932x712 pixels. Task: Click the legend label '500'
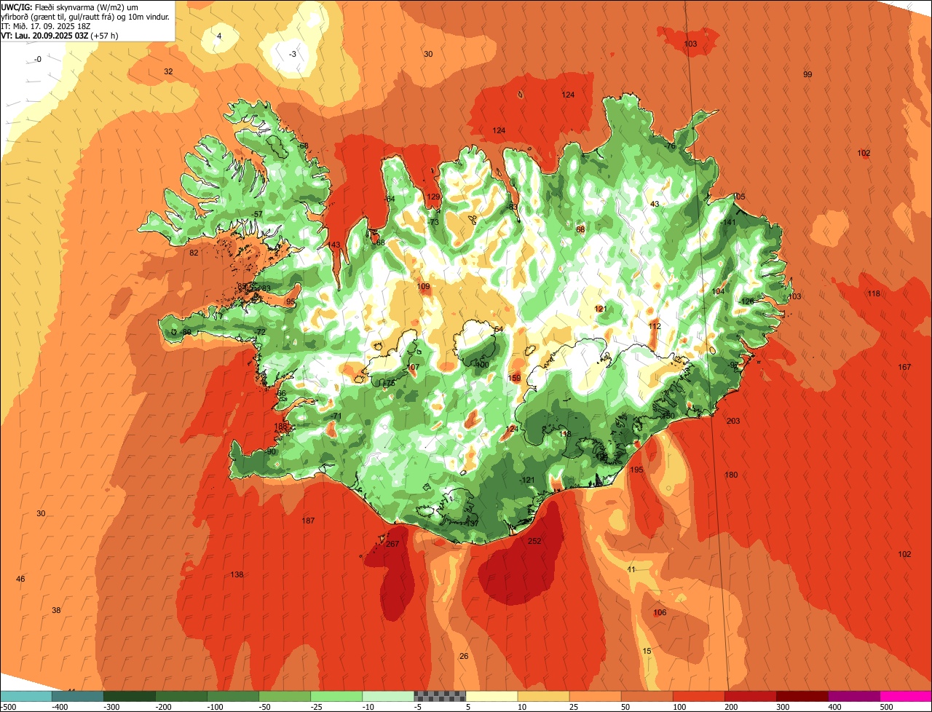[886, 707]
